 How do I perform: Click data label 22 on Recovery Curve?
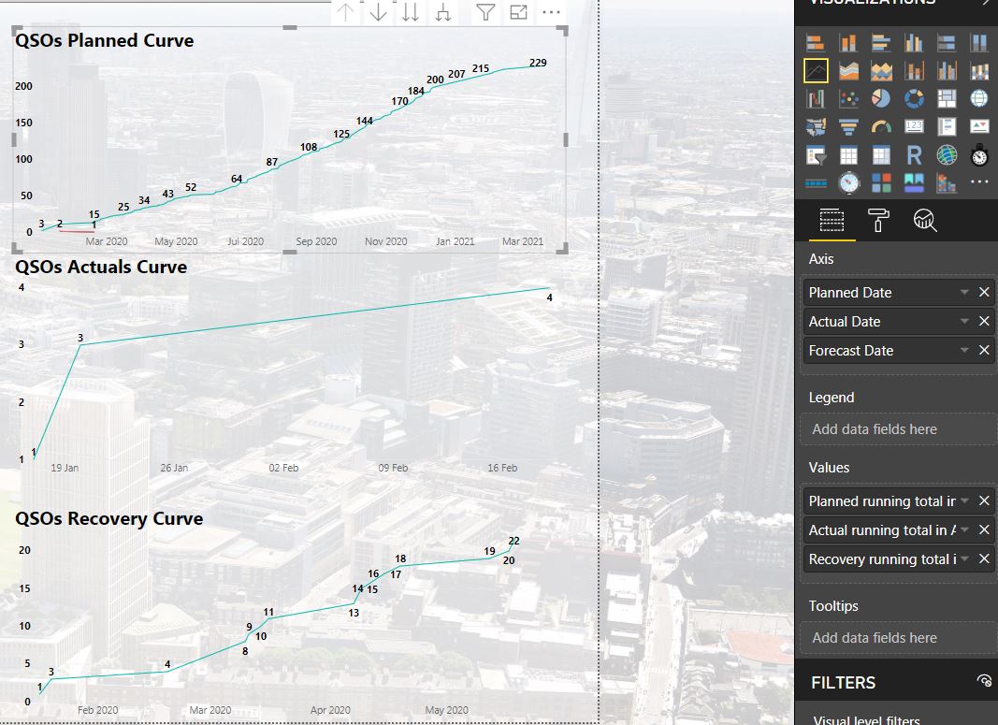513,541
